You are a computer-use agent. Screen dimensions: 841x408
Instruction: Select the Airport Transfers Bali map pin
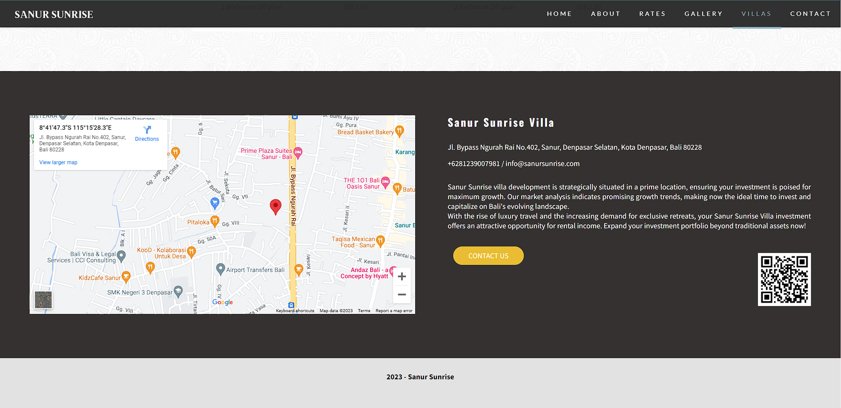click(220, 268)
